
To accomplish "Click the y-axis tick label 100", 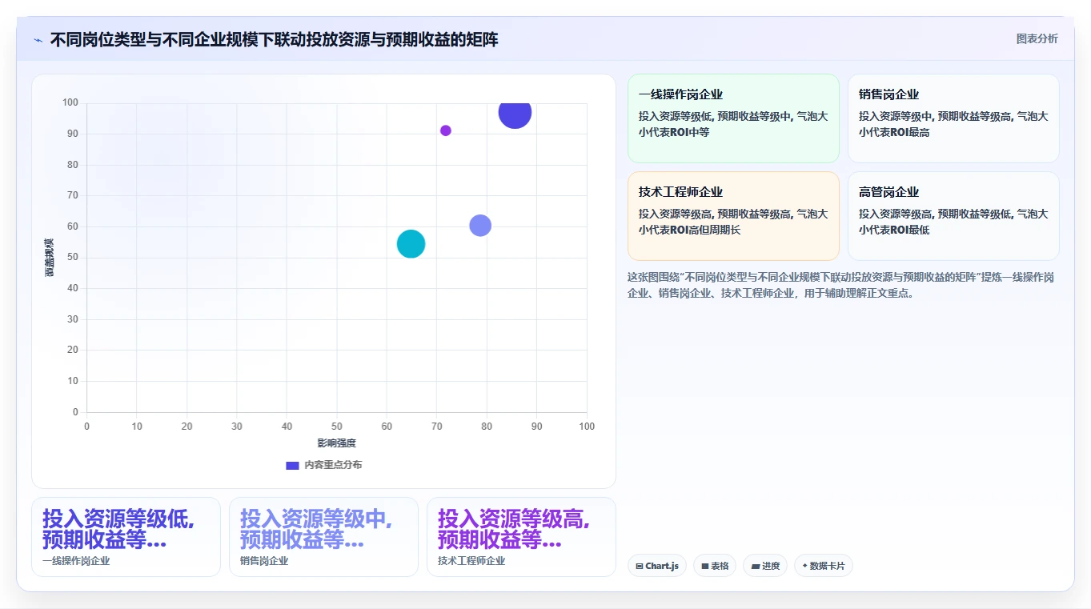I will click(x=70, y=102).
